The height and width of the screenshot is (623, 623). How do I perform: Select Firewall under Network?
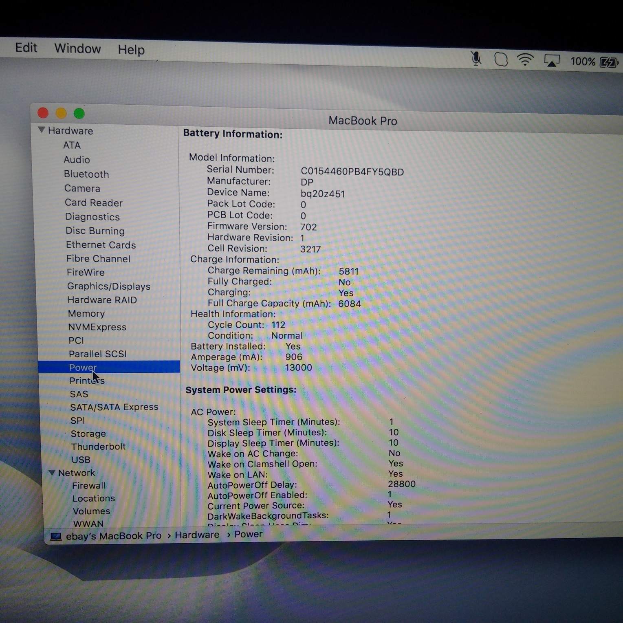(88, 485)
